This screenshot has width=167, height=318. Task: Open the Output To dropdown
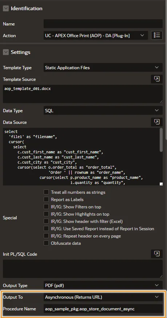tap(103, 297)
